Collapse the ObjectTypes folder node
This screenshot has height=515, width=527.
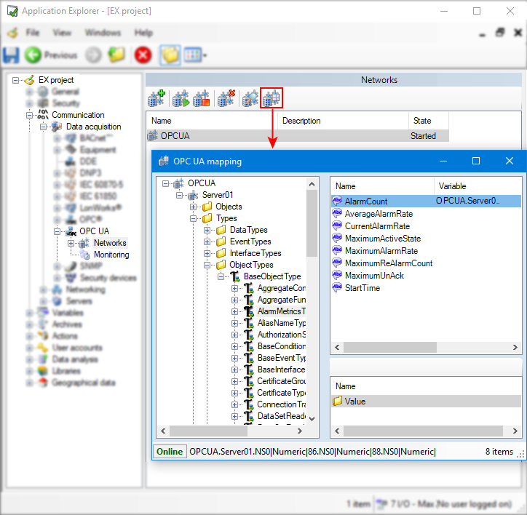[x=207, y=265]
